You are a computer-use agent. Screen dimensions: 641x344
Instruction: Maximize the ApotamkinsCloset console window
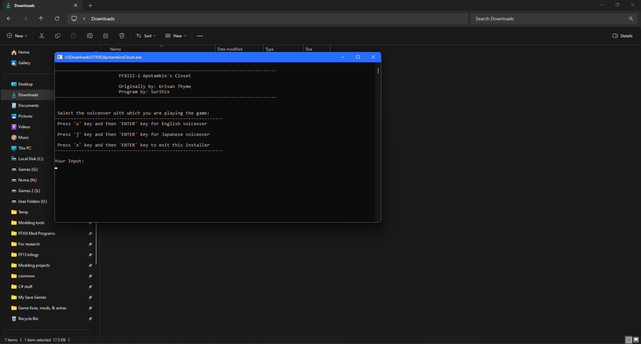coord(358,57)
